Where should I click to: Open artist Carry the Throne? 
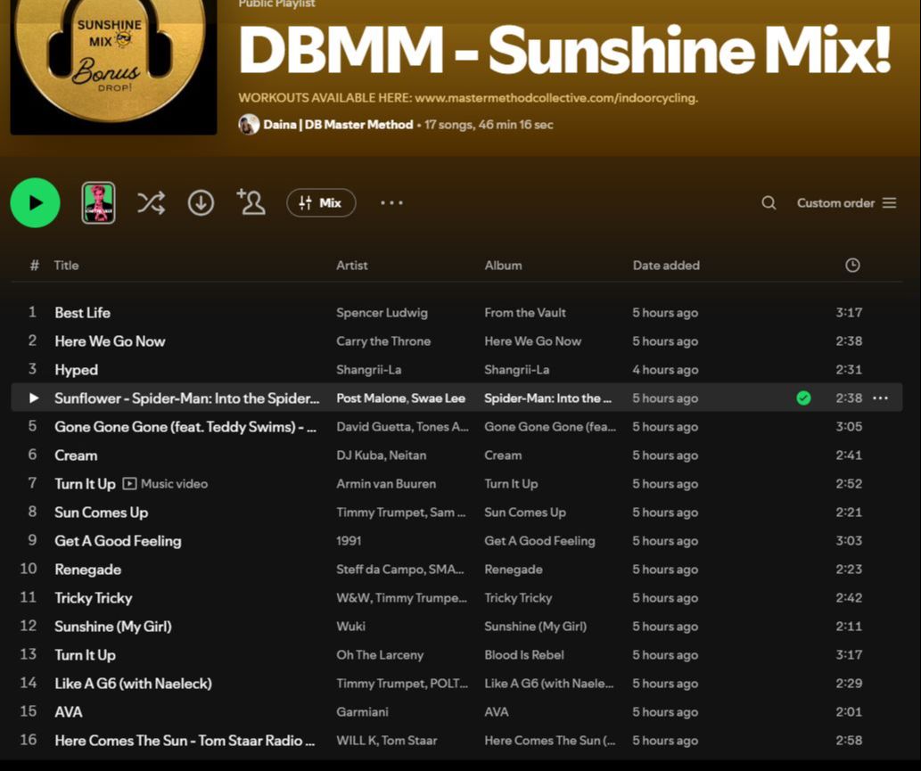pos(383,341)
